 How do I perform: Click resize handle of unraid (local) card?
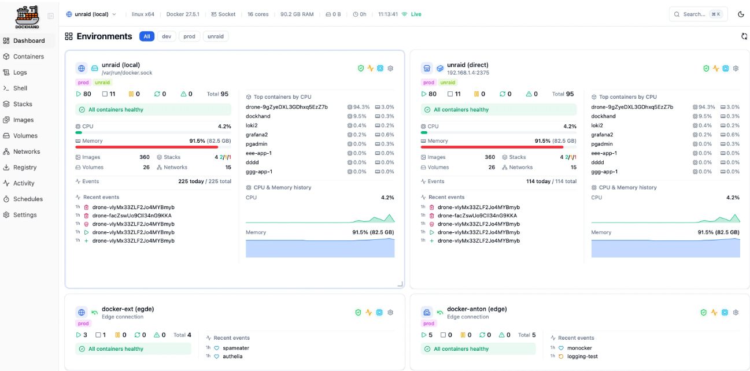pyautogui.click(x=400, y=284)
